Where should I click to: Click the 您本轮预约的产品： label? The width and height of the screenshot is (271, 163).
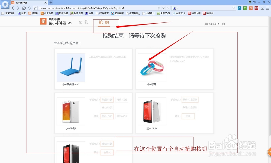[67, 43]
